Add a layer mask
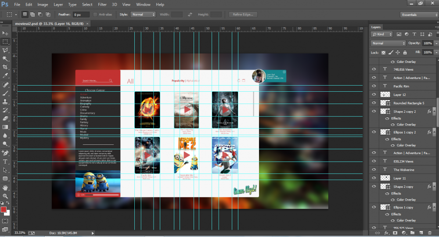The image size is (439, 237). coord(395,233)
